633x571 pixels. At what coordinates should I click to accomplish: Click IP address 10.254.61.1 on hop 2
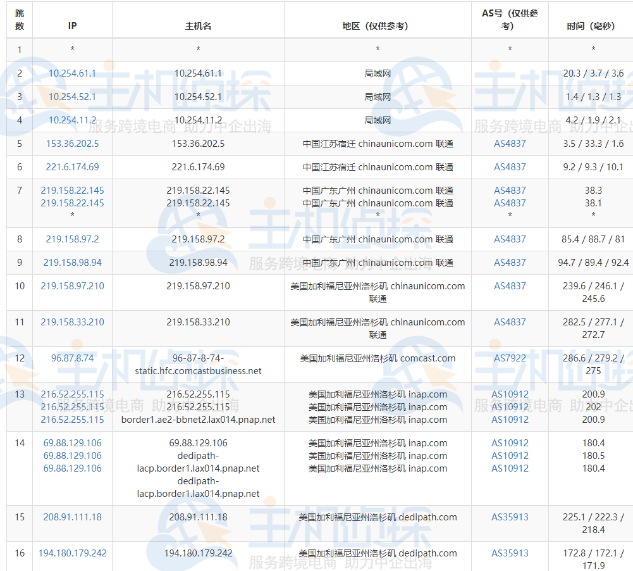pos(72,73)
